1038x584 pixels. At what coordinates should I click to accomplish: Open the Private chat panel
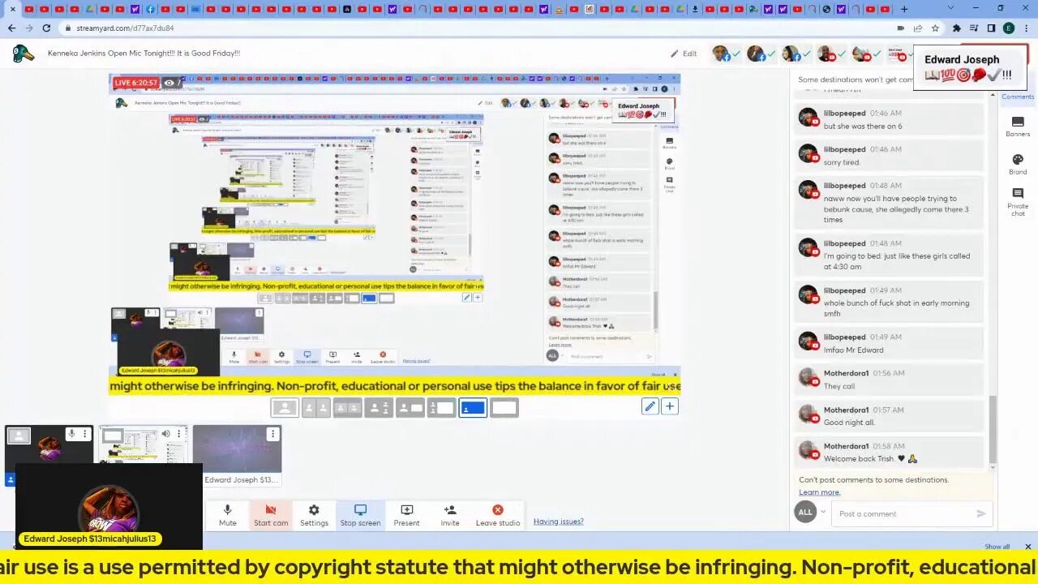tap(1018, 201)
